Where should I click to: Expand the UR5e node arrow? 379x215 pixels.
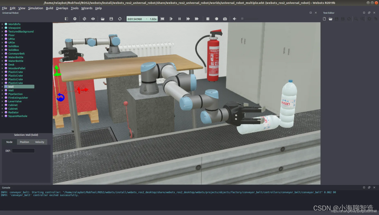pos(2,39)
